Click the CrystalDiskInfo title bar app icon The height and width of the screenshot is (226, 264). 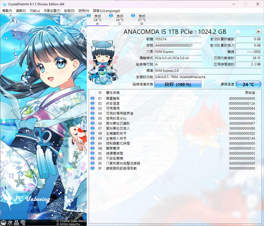[4, 4]
